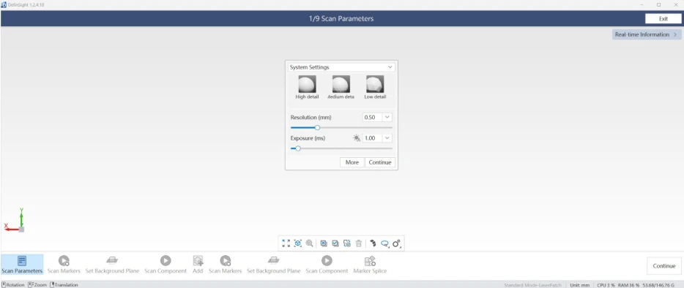
Task: Click the invert selection icon
Action: point(347,243)
